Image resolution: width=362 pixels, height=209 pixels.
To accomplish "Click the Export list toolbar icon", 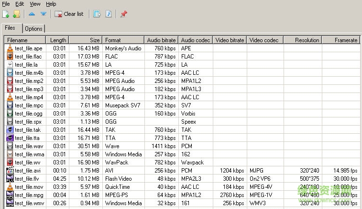I will coord(97,14).
